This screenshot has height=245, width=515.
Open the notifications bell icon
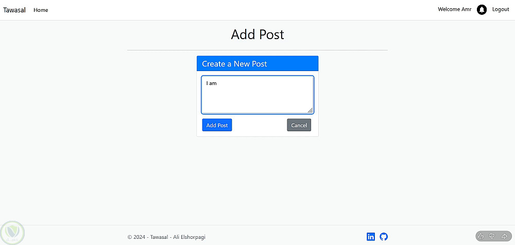482,10
